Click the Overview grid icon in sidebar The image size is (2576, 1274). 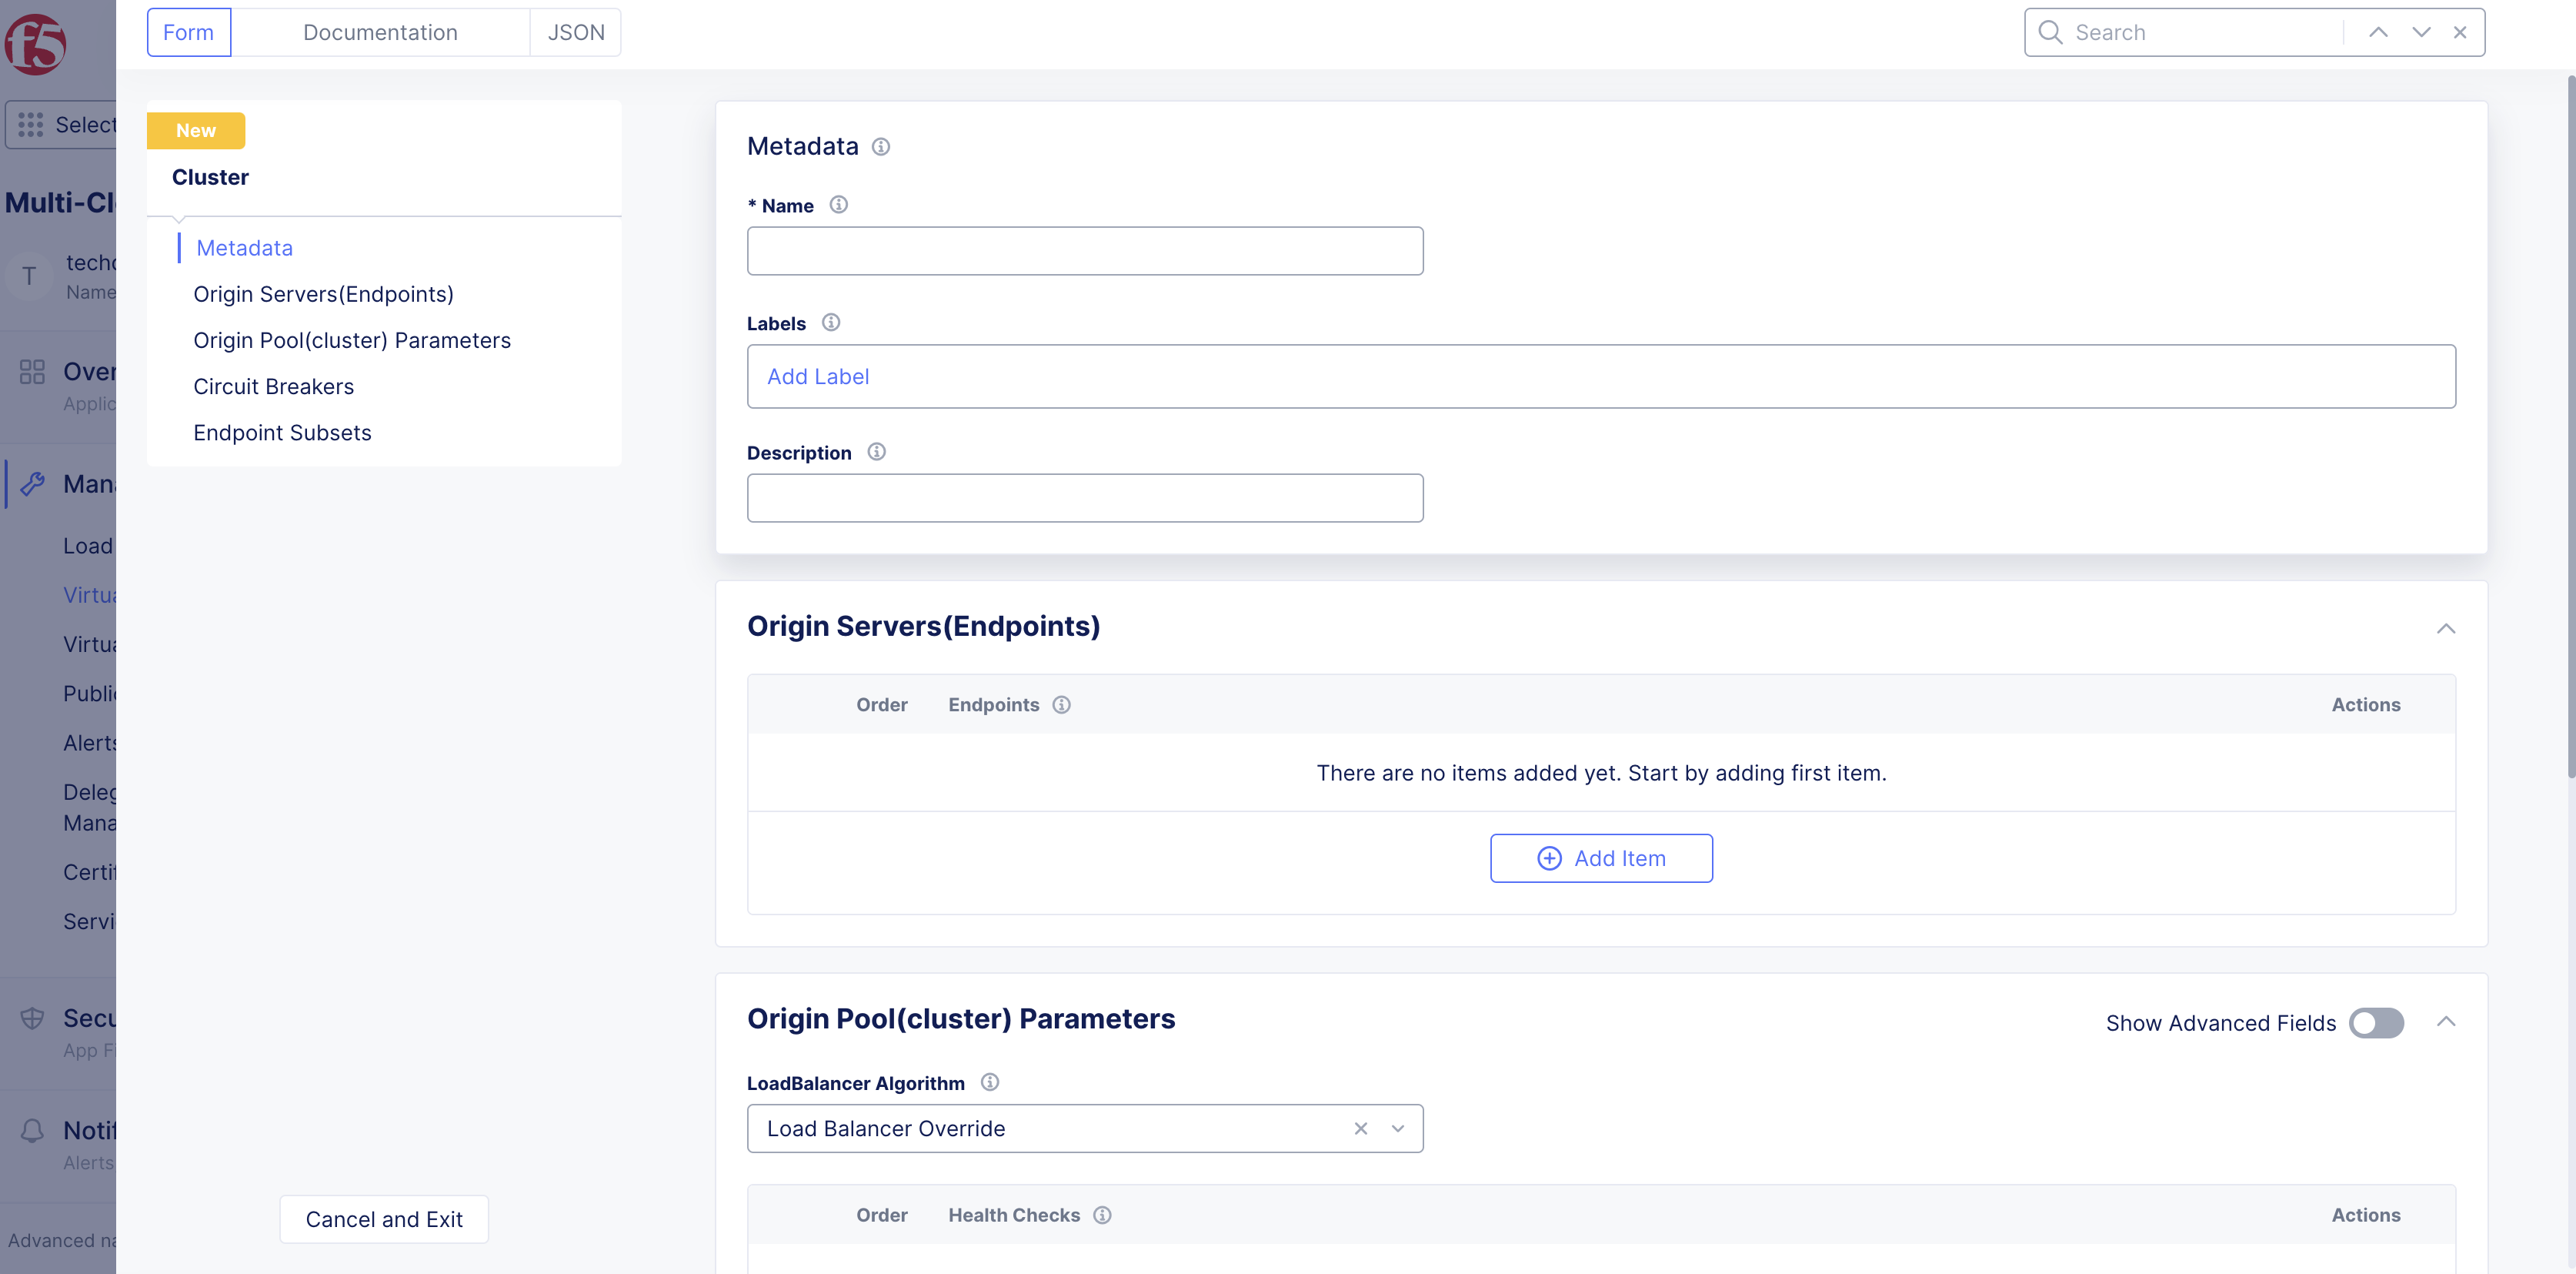(x=32, y=371)
